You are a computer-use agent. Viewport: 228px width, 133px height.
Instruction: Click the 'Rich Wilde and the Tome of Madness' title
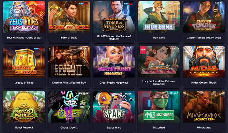114,38
